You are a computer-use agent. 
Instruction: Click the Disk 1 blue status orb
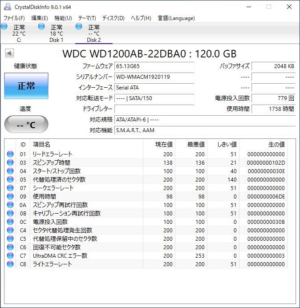(41, 26)
